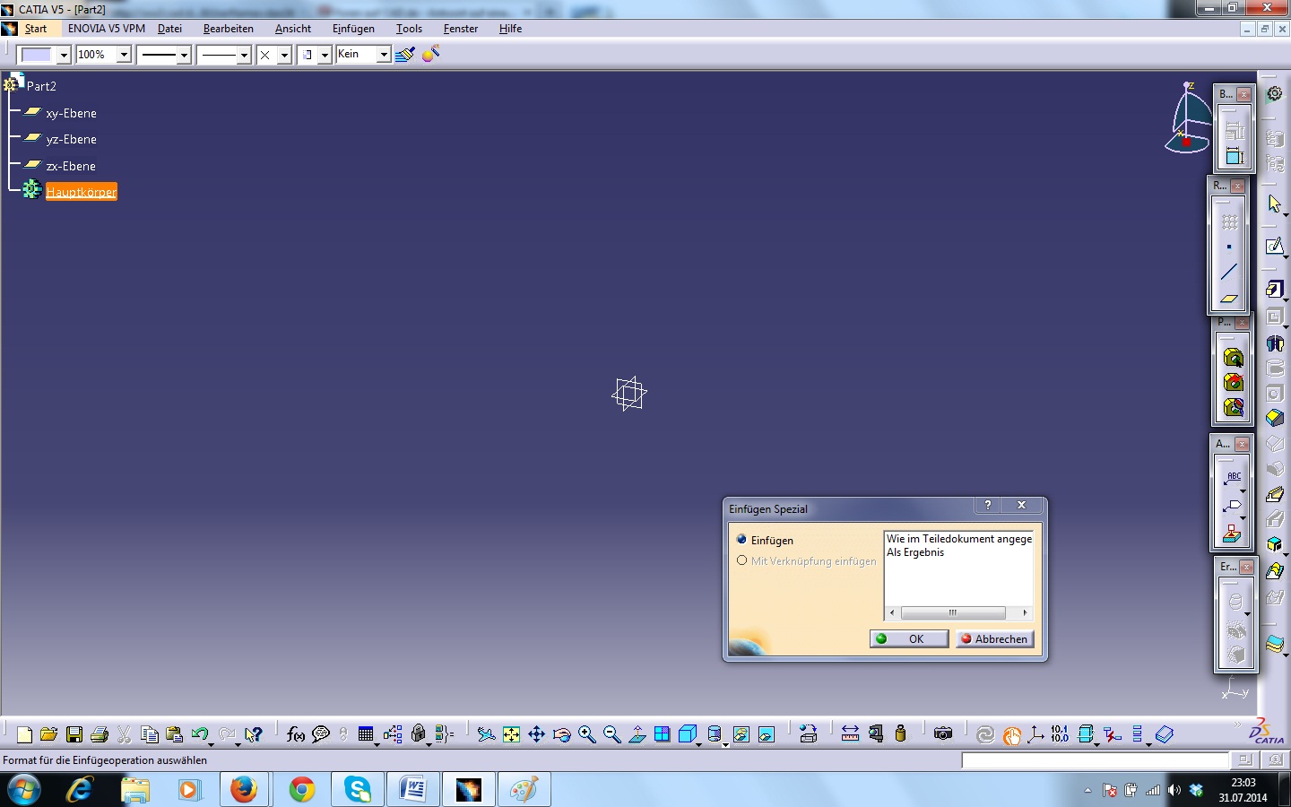
Task: Fit all in view
Action: [511, 734]
